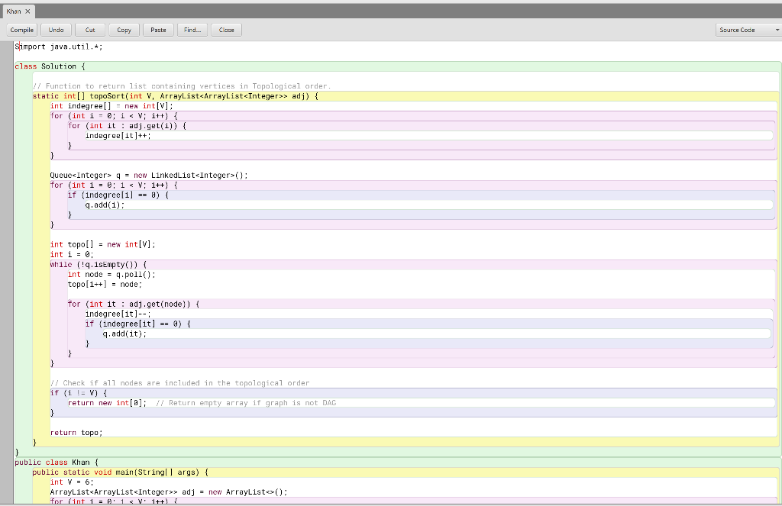
Task: Close the editor with the Close button
Action: pos(226,29)
